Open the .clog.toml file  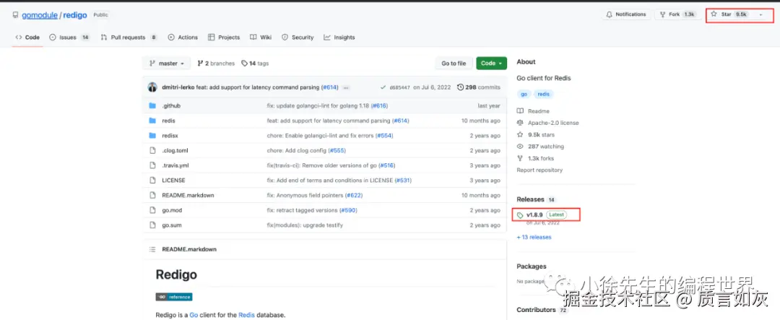175,150
